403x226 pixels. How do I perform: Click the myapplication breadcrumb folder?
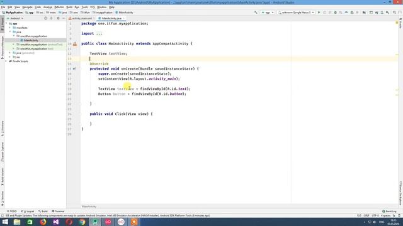click(102, 13)
